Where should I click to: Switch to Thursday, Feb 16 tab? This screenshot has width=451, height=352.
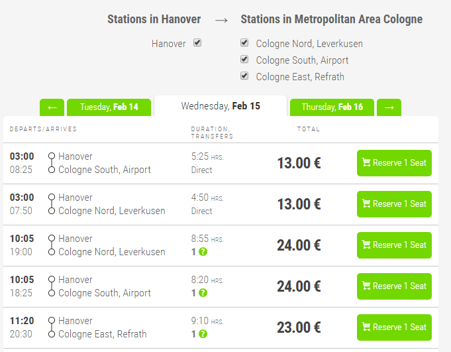332,107
